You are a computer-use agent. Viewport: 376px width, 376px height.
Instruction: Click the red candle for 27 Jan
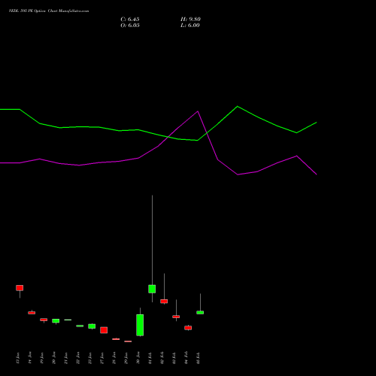coord(104,330)
